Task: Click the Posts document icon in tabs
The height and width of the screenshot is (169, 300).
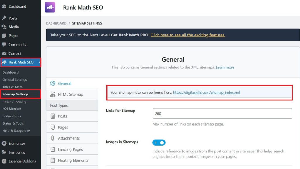Action: (53, 116)
